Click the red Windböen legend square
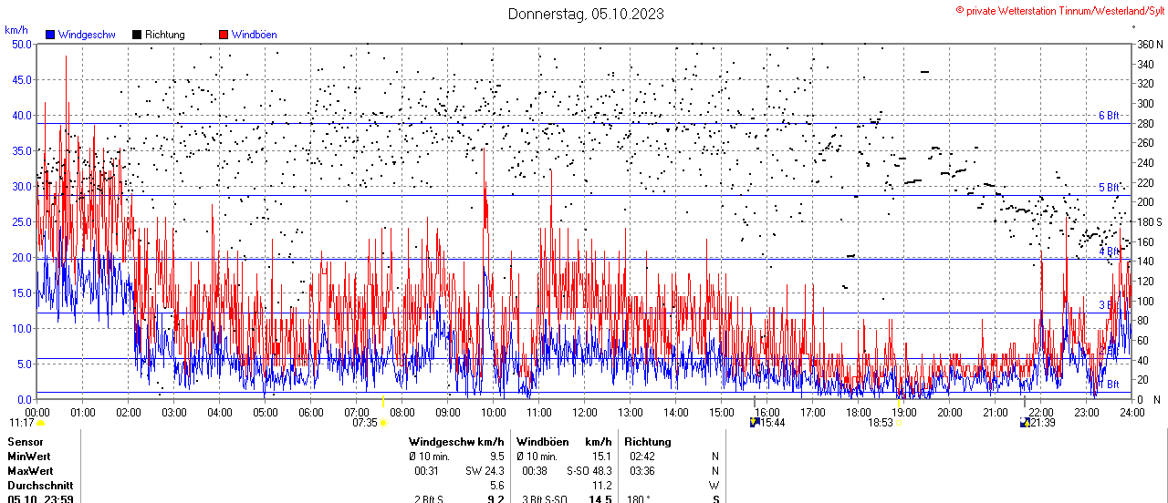Screen dimensions: 1168x503 coord(224,35)
